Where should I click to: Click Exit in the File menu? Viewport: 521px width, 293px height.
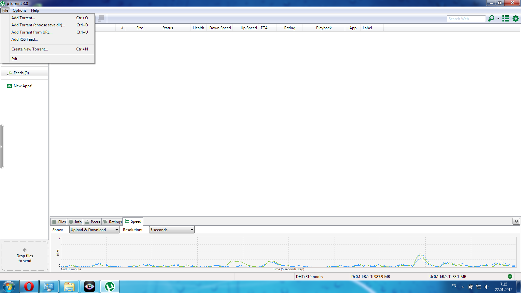pos(48,59)
